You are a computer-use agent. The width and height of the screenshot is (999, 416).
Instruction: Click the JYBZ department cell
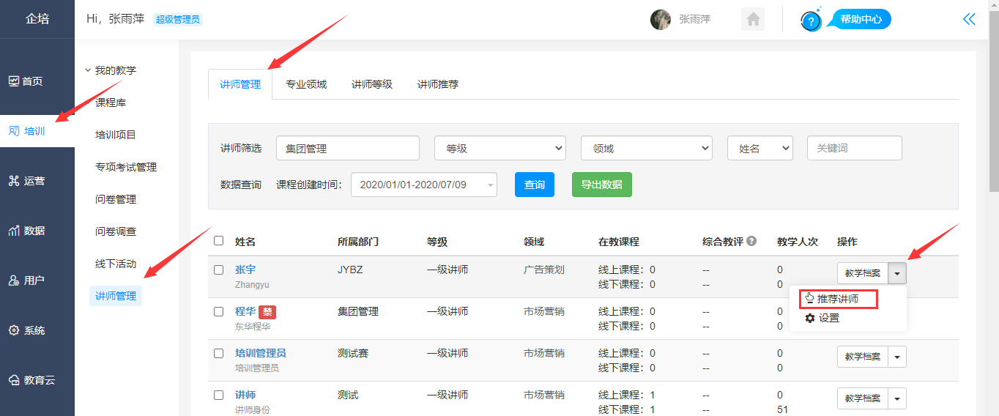coord(350,270)
